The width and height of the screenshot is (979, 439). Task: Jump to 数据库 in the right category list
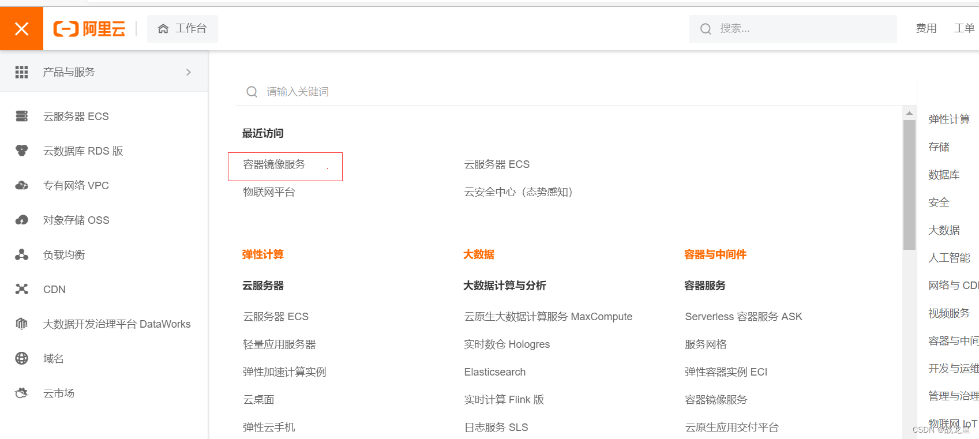click(x=944, y=175)
